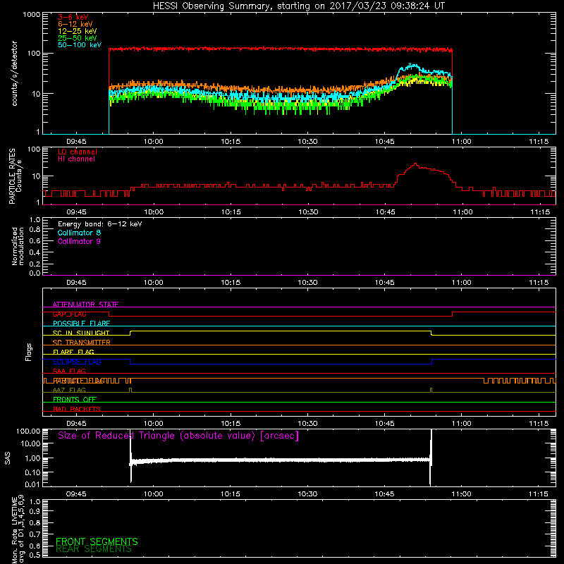Click the 'FRONT SEGMENTS' legend label
This screenshot has height=564, width=564.
(97, 541)
